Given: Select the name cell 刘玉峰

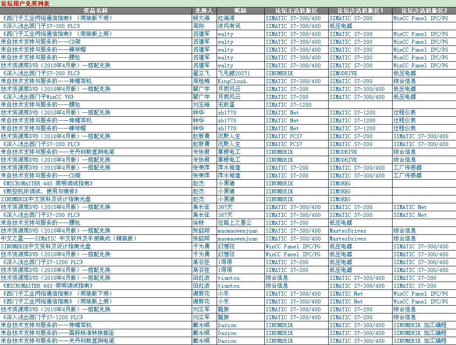Looking at the screenshot, I should pyautogui.click(x=201, y=105).
